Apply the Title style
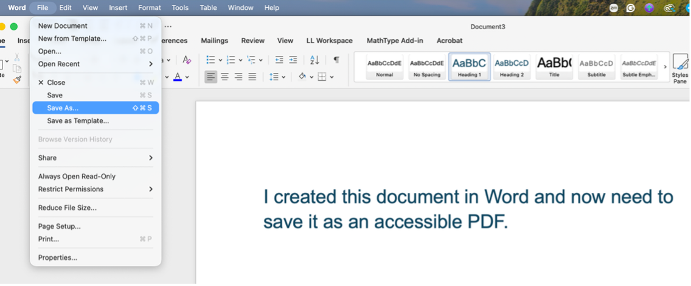Screen dimensions: 691x286 coord(554,67)
